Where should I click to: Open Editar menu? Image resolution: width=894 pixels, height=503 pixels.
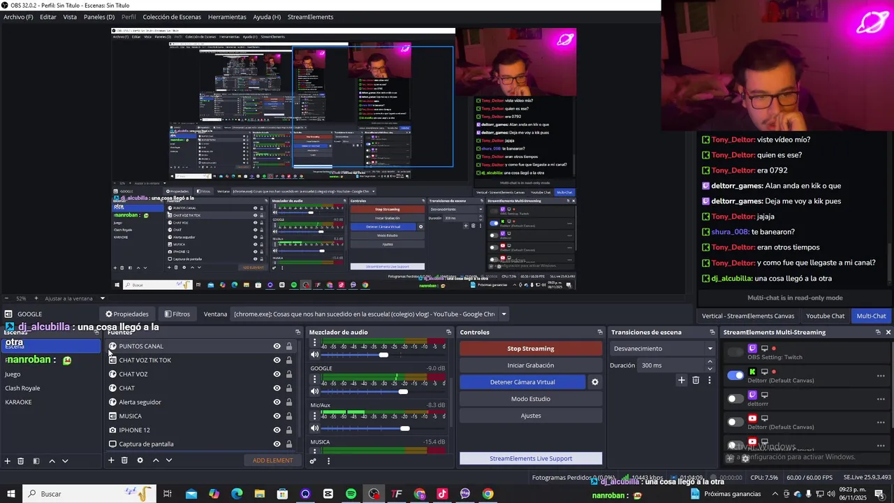tap(48, 17)
